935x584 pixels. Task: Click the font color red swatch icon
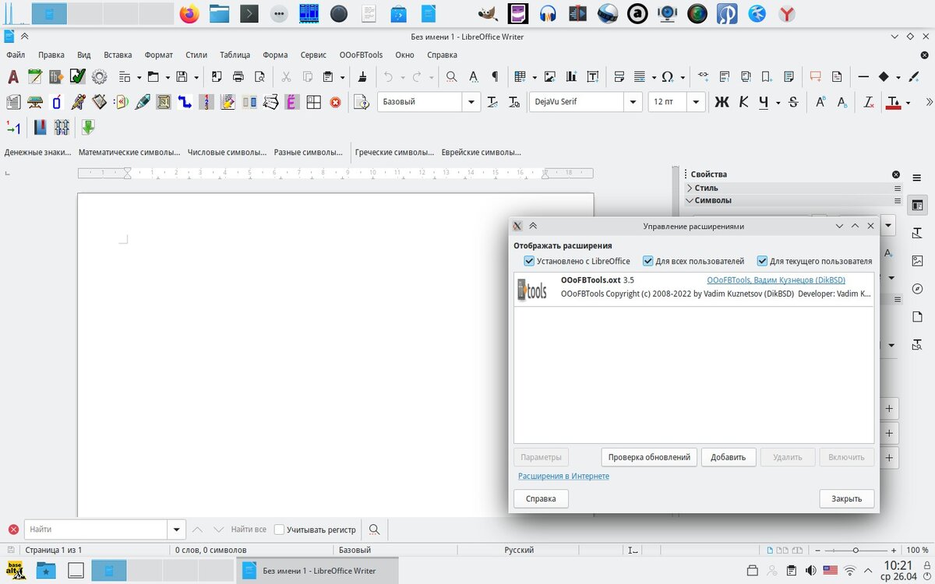coord(893,102)
